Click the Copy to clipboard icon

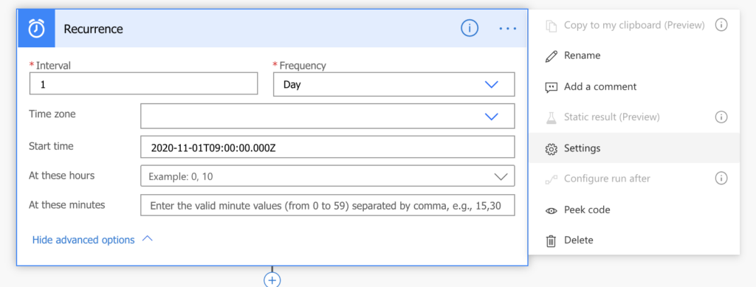(551, 26)
